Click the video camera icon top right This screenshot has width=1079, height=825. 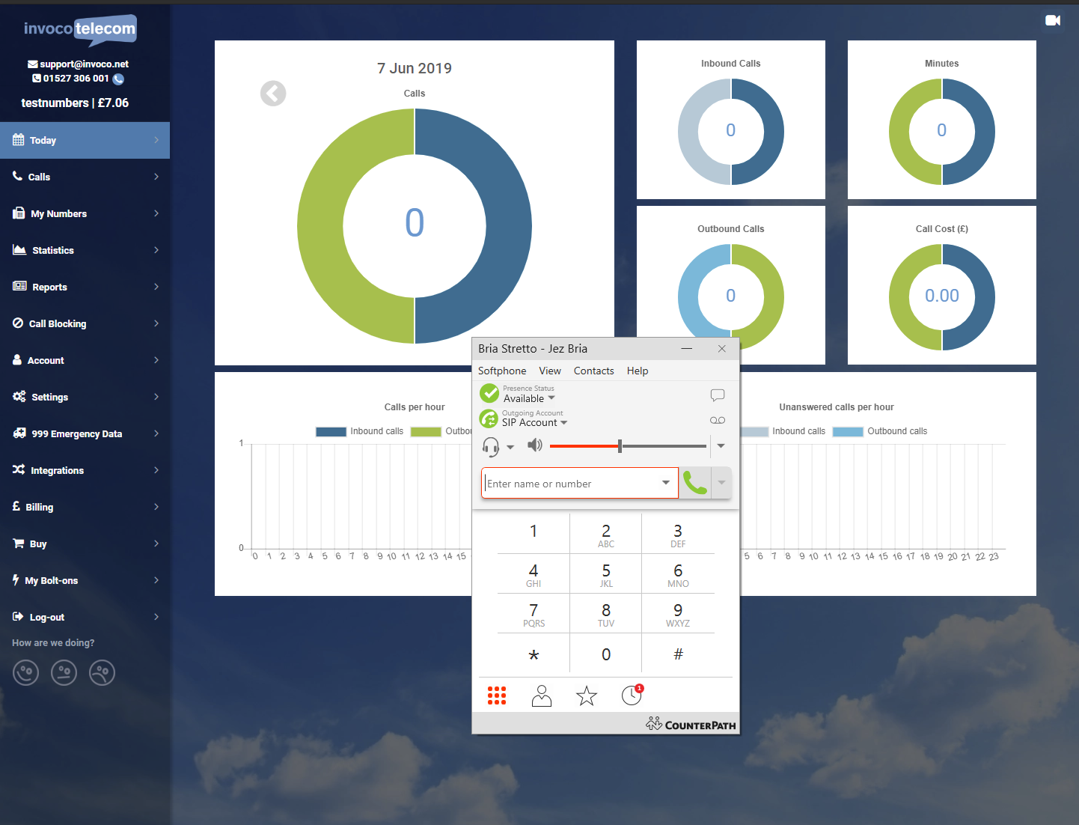(1053, 20)
